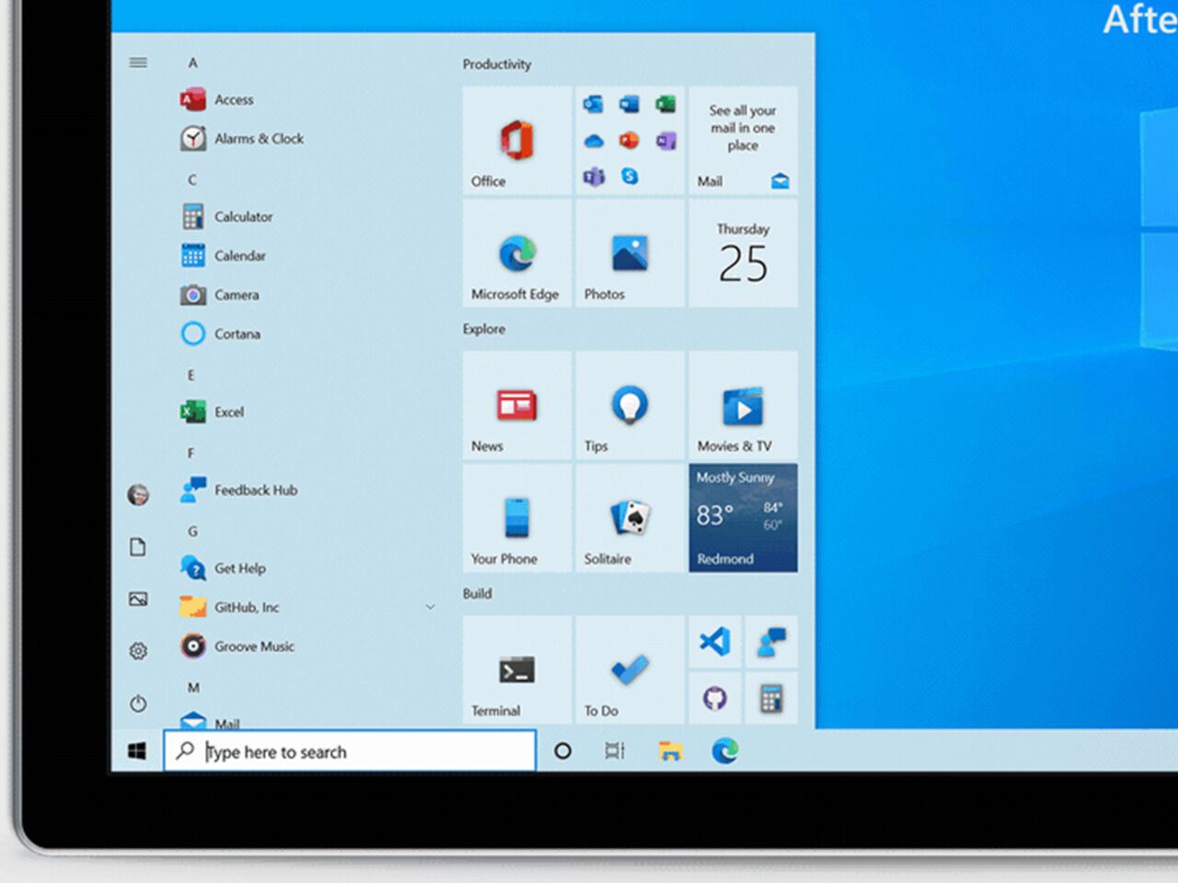The height and width of the screenshot is (883, 1178).
Task: Select the Productivity group header
Action: point(497,64)
